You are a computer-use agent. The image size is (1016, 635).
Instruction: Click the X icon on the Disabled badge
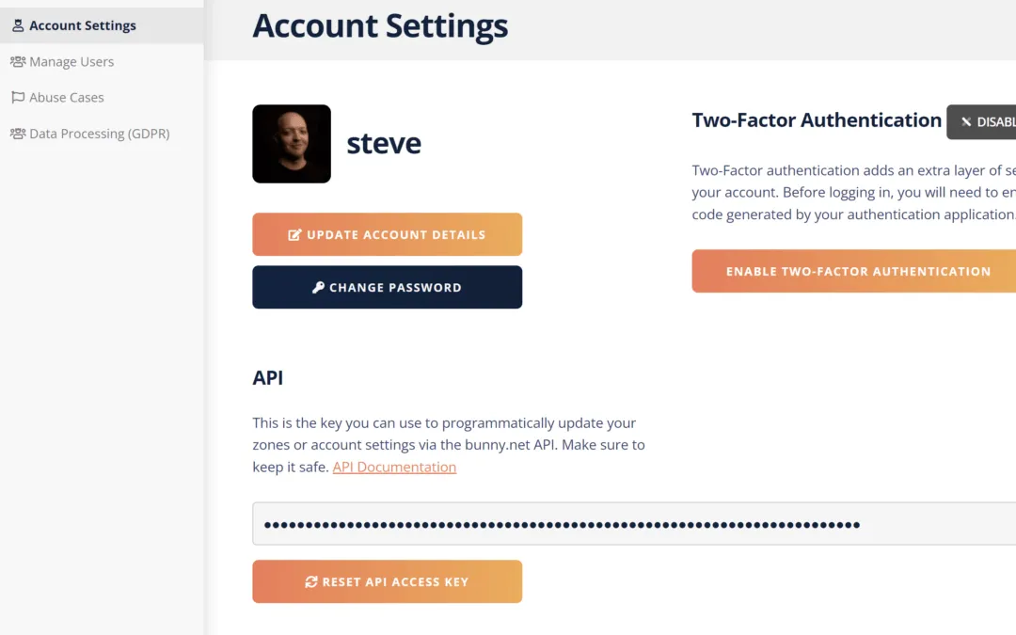pos(966,122)
